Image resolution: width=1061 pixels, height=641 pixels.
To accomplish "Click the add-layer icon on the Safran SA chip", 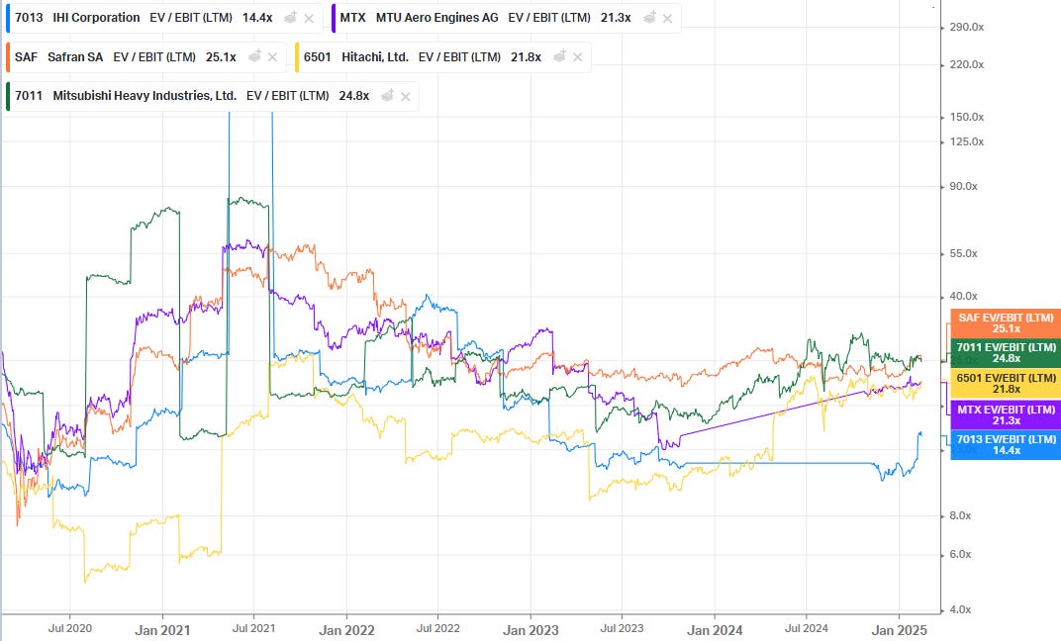I will [254, 56].
